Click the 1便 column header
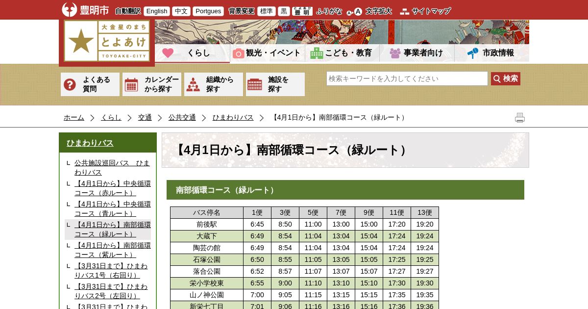 tap(257, 212)
